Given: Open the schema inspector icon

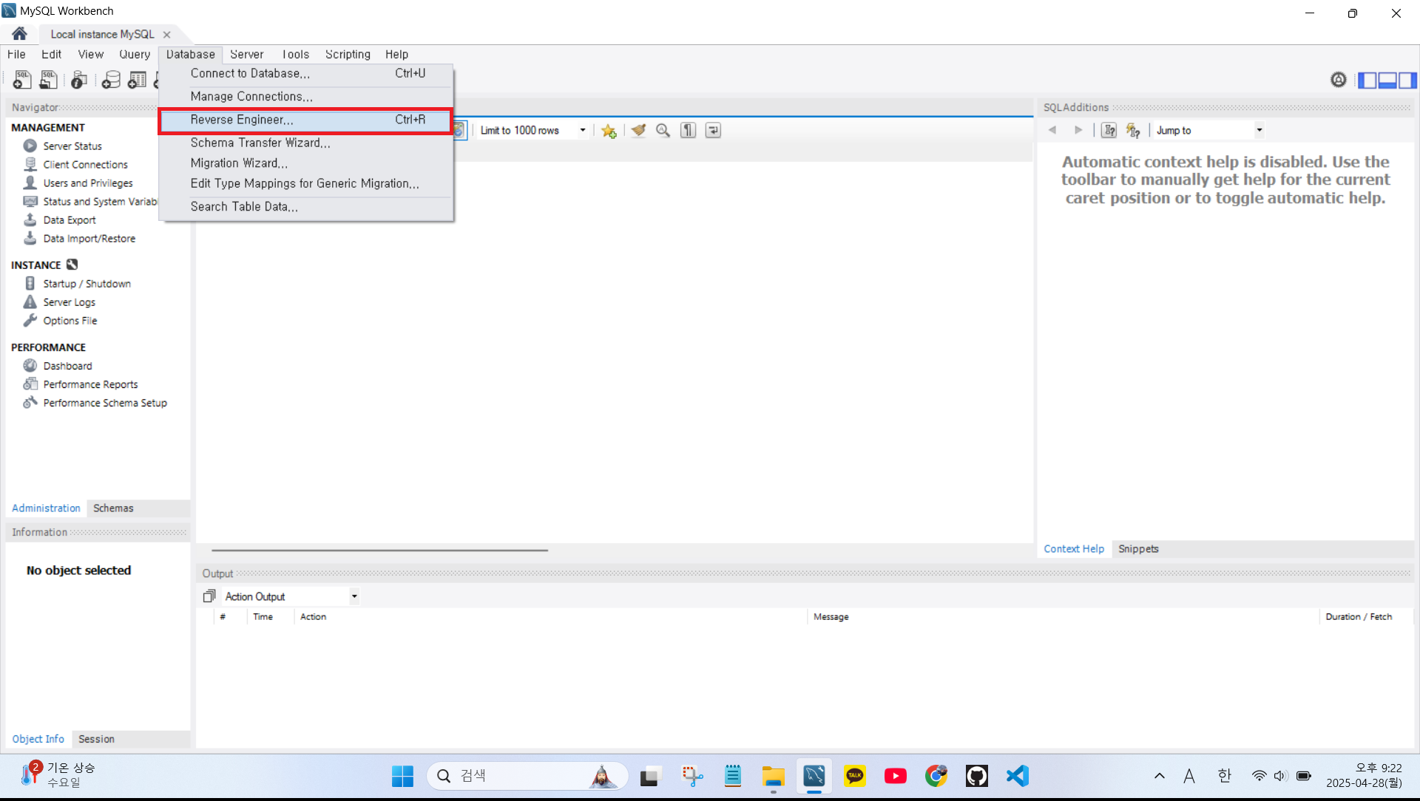Looking at the screenshot, I should 79,80.
